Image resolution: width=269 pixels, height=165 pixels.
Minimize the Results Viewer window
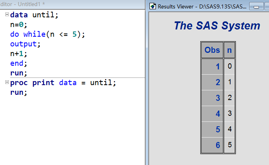point(256,6)
